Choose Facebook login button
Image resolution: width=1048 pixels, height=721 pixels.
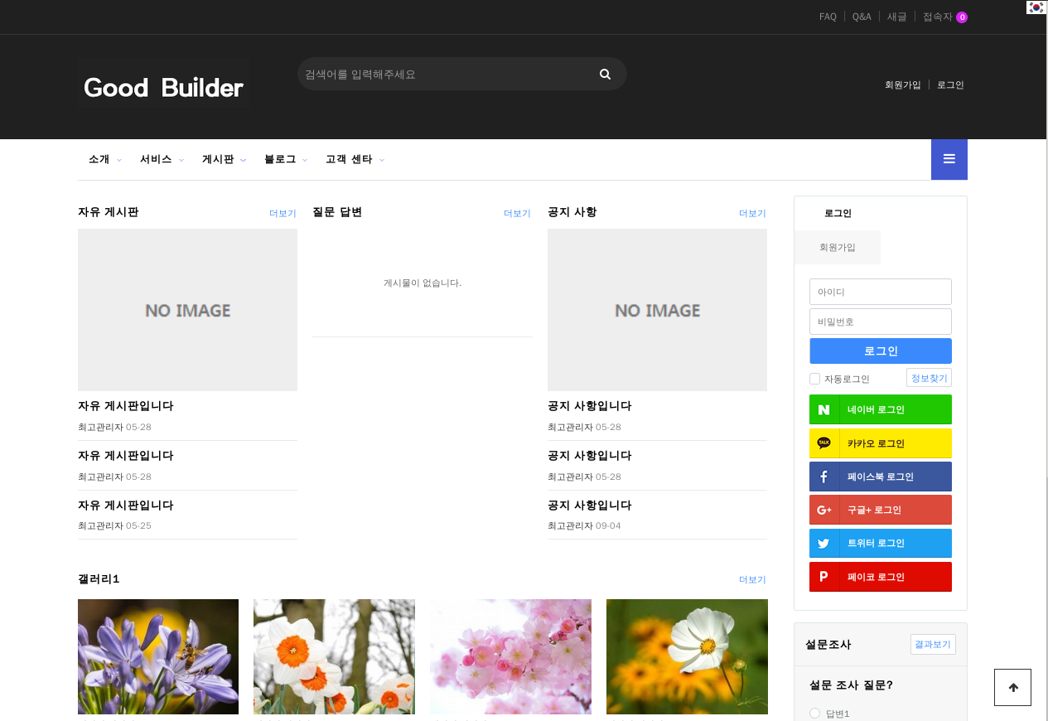click(x=880, y=477)
